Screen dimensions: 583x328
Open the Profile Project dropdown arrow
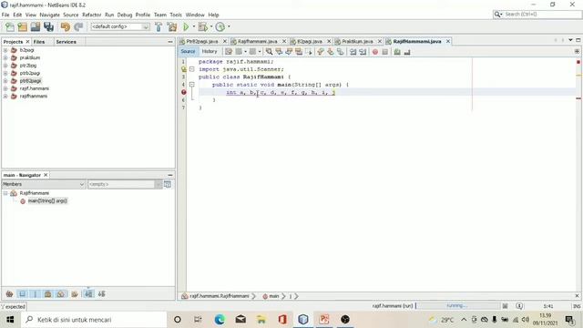pos(229,26)
